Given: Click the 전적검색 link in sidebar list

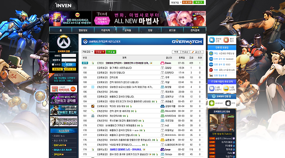Looking at the screenshot, I should click(58, 154).
